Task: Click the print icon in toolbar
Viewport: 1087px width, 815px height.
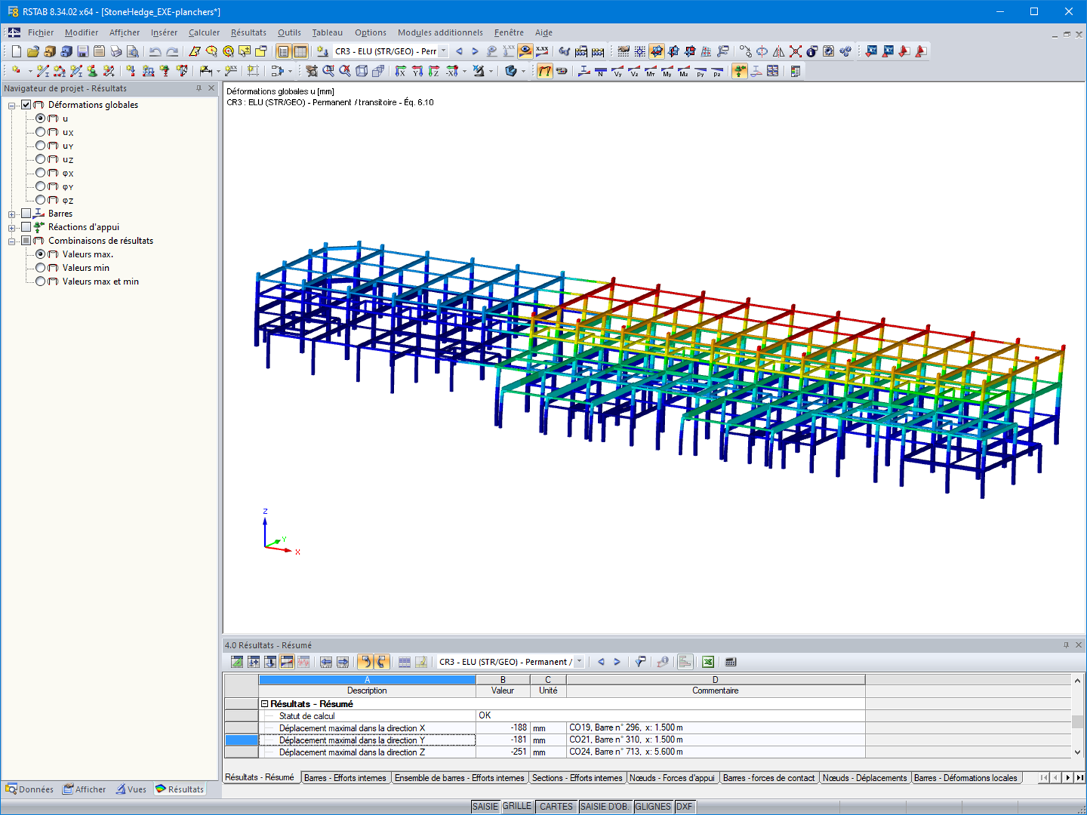Action: click(116, 51)
